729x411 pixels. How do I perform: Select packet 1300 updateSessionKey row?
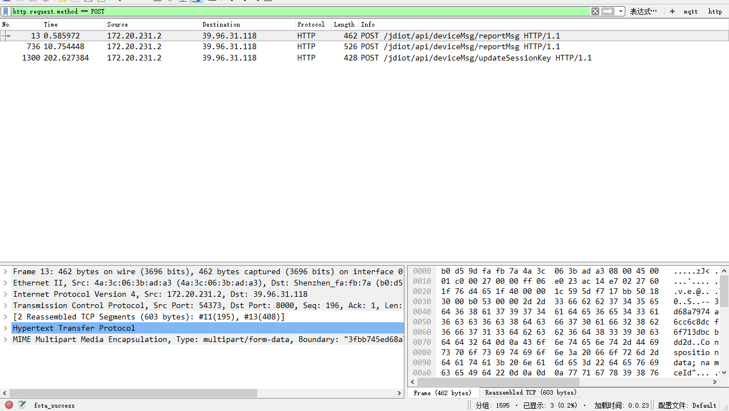[x=364, y=58]
